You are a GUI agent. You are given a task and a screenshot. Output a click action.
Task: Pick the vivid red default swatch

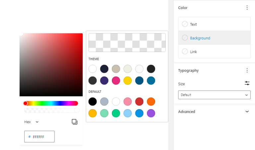pyautogui.click(x=139, y=102)
